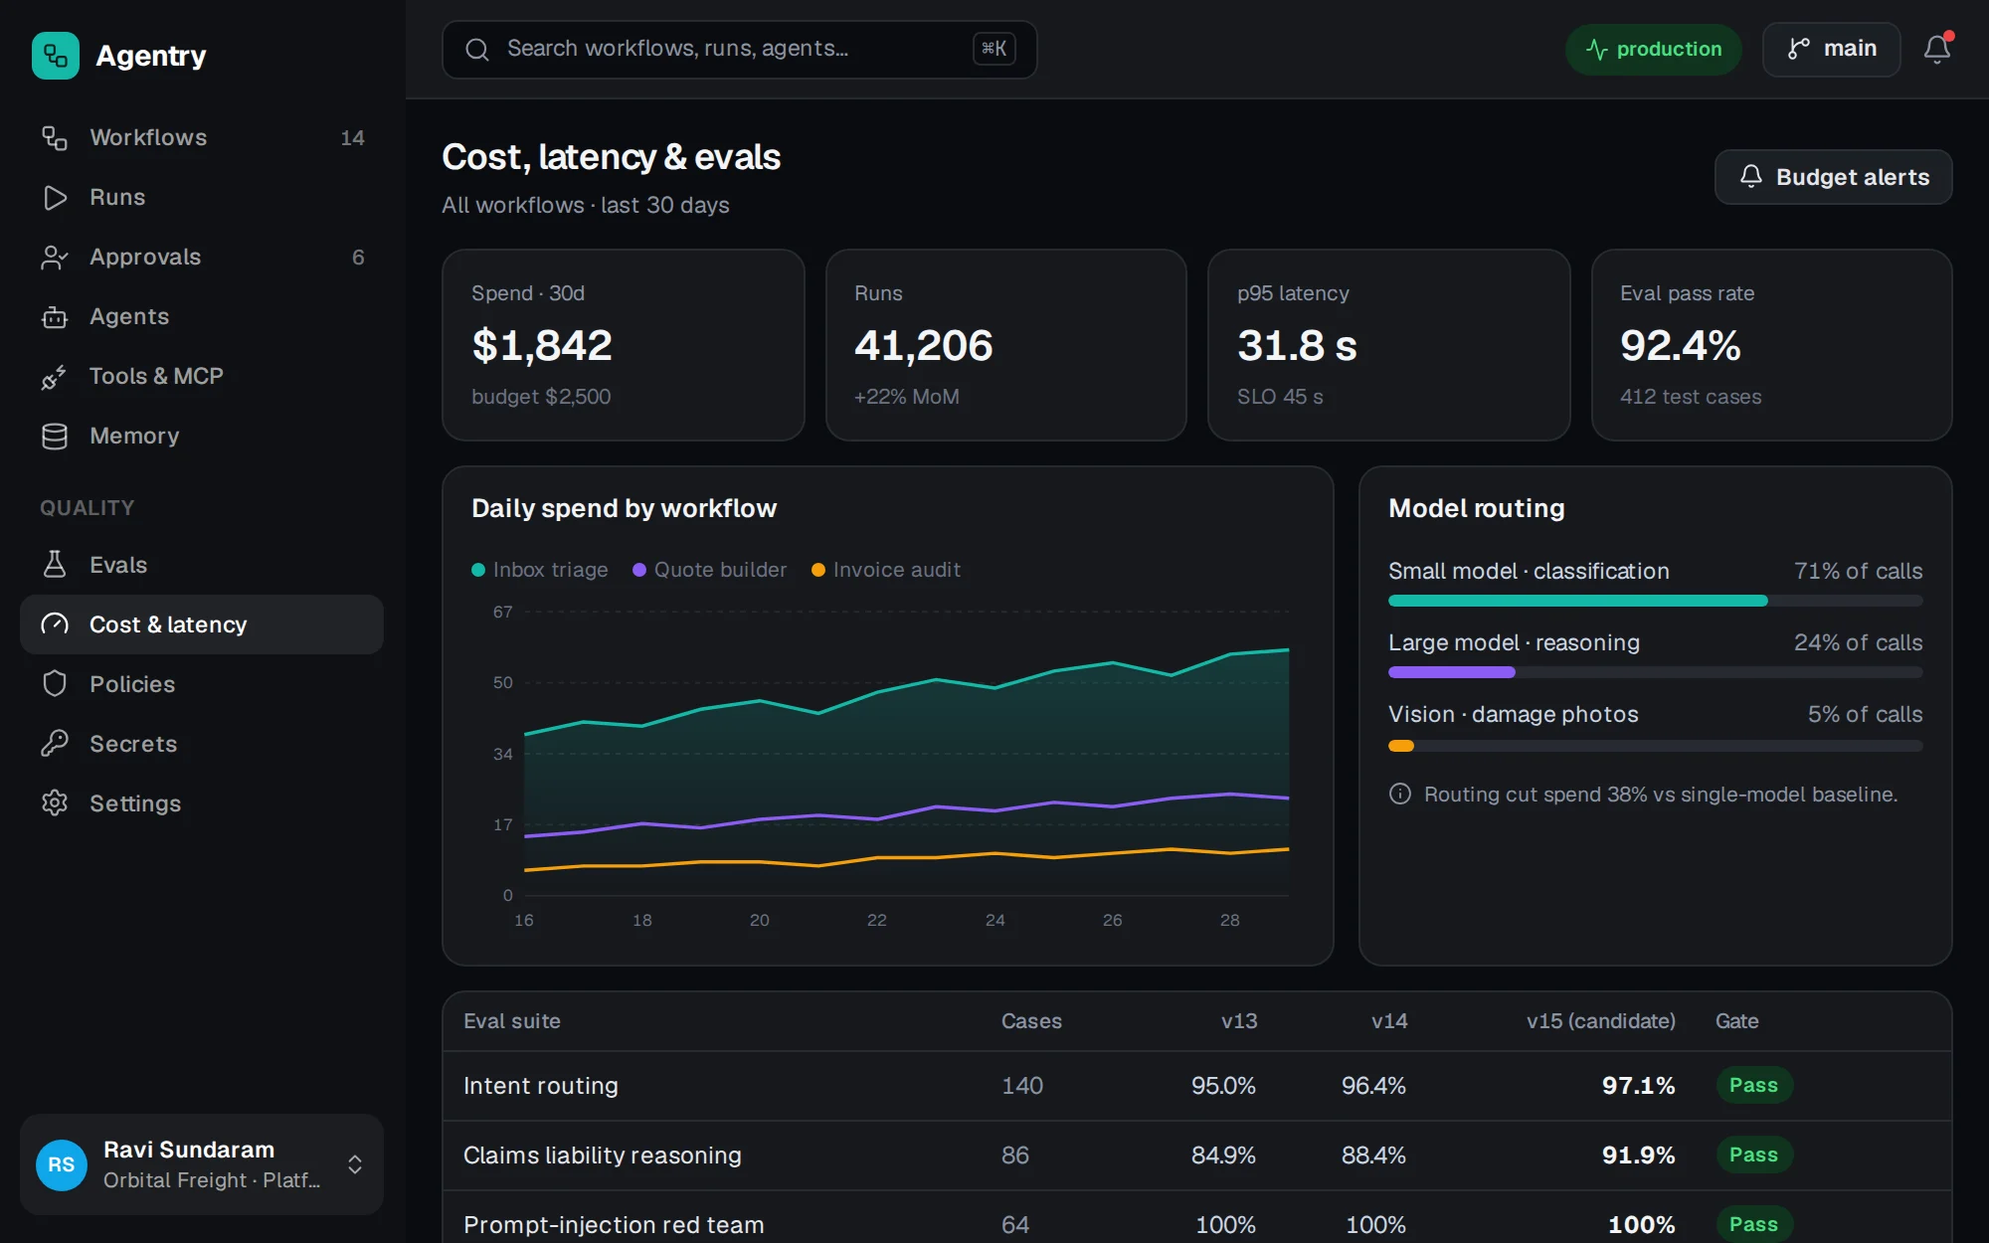Click Pass badge for Claims liability reasoning
This screenshot has width=1989, height=1243.
[1754, 1154]
